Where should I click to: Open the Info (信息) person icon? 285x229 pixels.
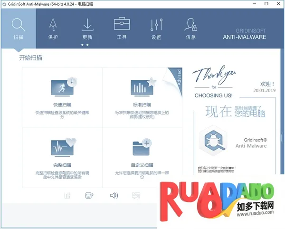coord(191,25)
